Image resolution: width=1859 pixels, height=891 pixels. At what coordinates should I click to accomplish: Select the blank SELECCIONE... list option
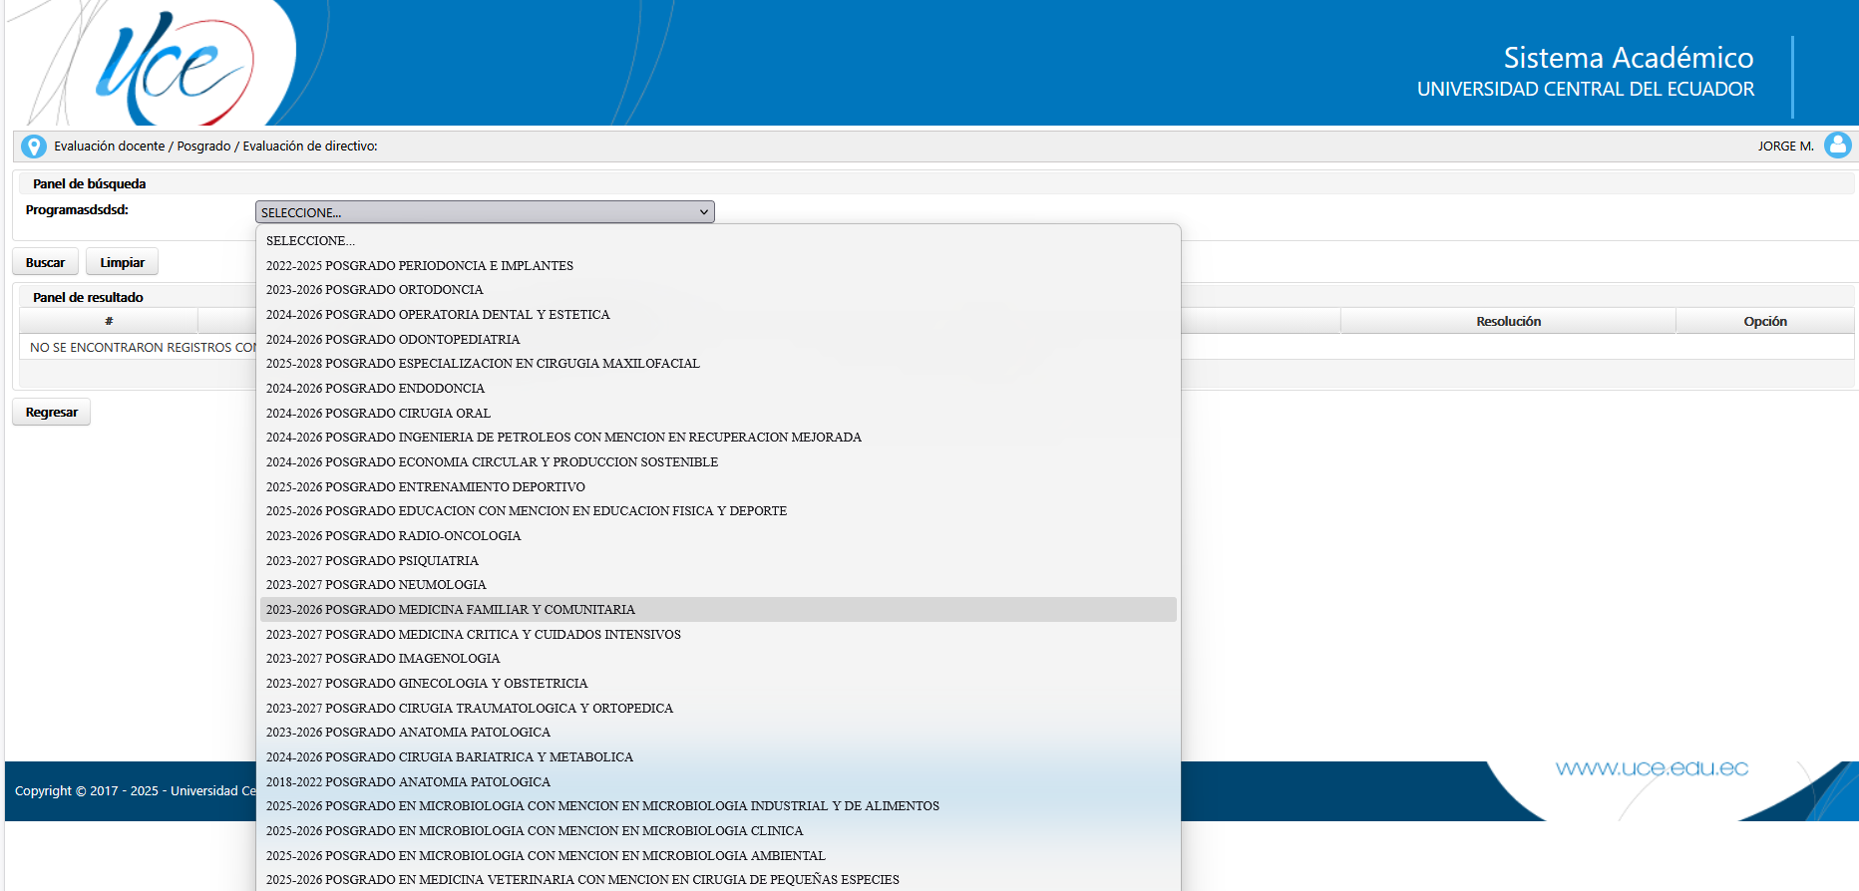(310, 241)
